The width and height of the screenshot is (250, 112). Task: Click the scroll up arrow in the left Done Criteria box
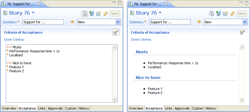(x=115, y=47)
